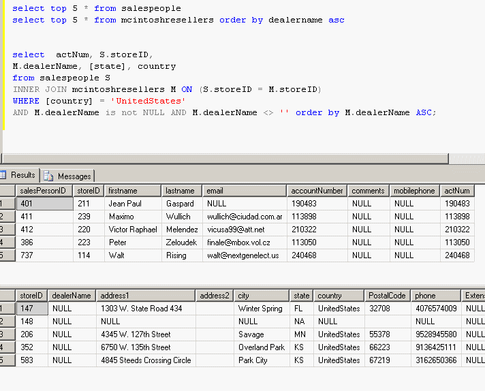
Task: Click phone cell 9136425111
Action: [436, 347]
